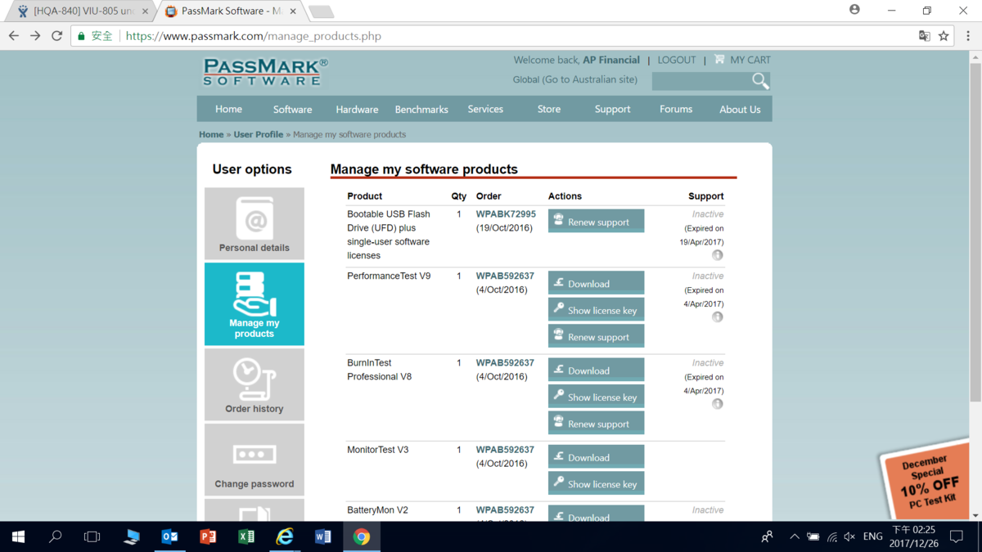Open the Services navigation menu item
982x552 pixels.
tap(485, 109)
